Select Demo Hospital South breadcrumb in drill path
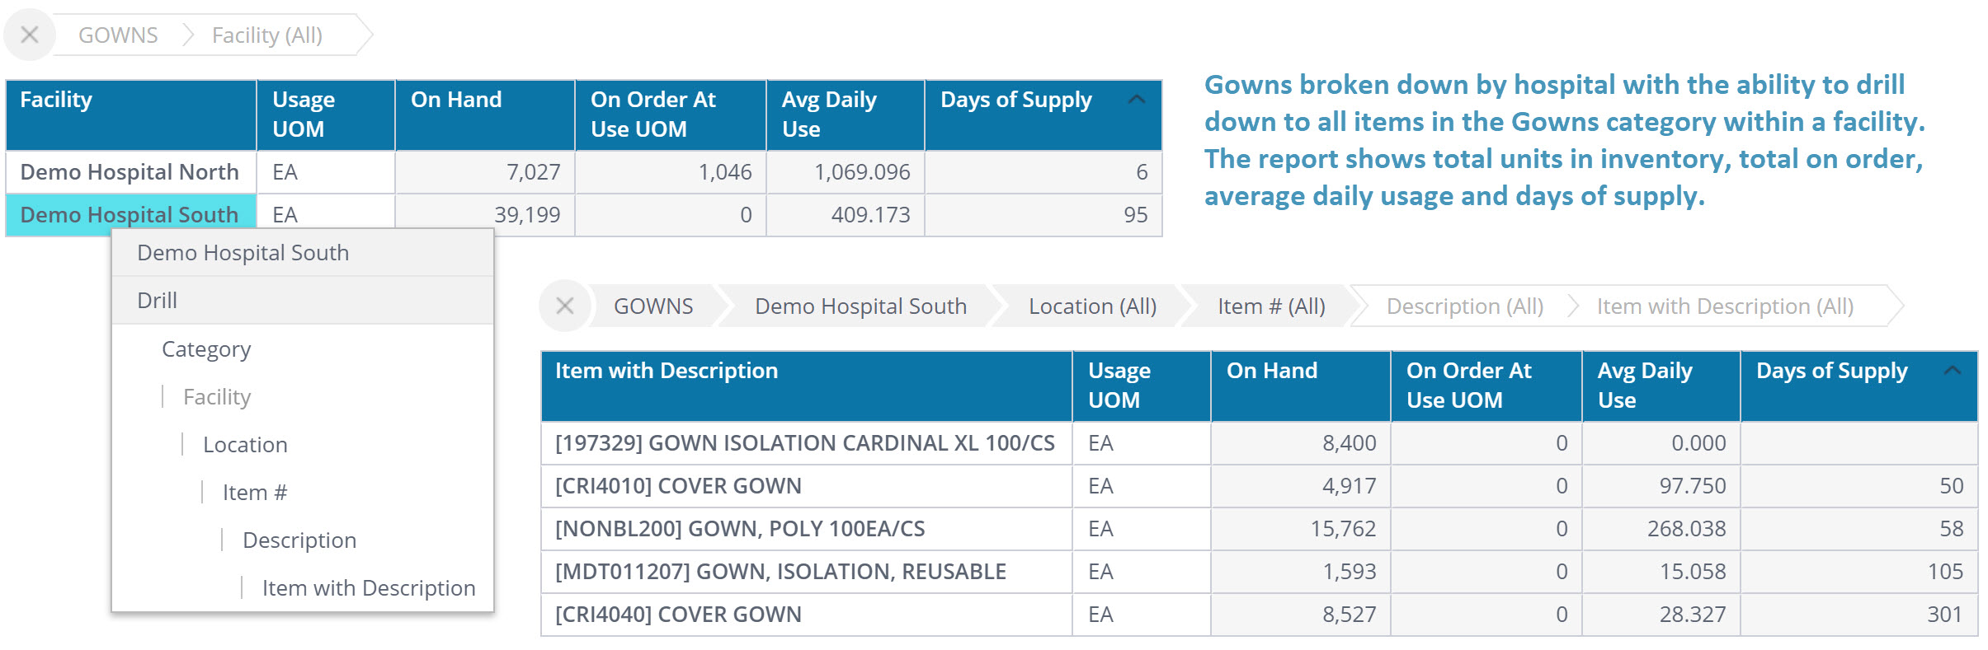Image resolution: width=1988 pixels, height=650 pixels. tap(860, 306)
